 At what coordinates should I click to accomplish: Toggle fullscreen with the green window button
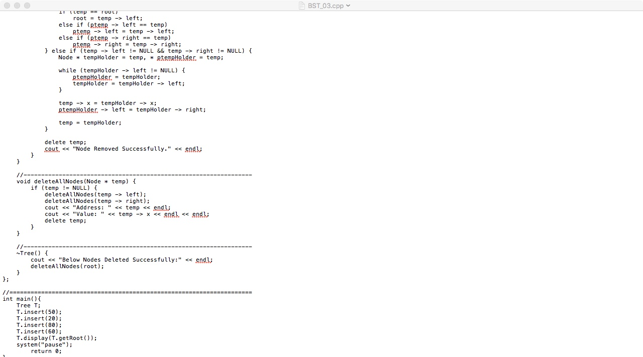pyautogui.click(x=27, y=6)
